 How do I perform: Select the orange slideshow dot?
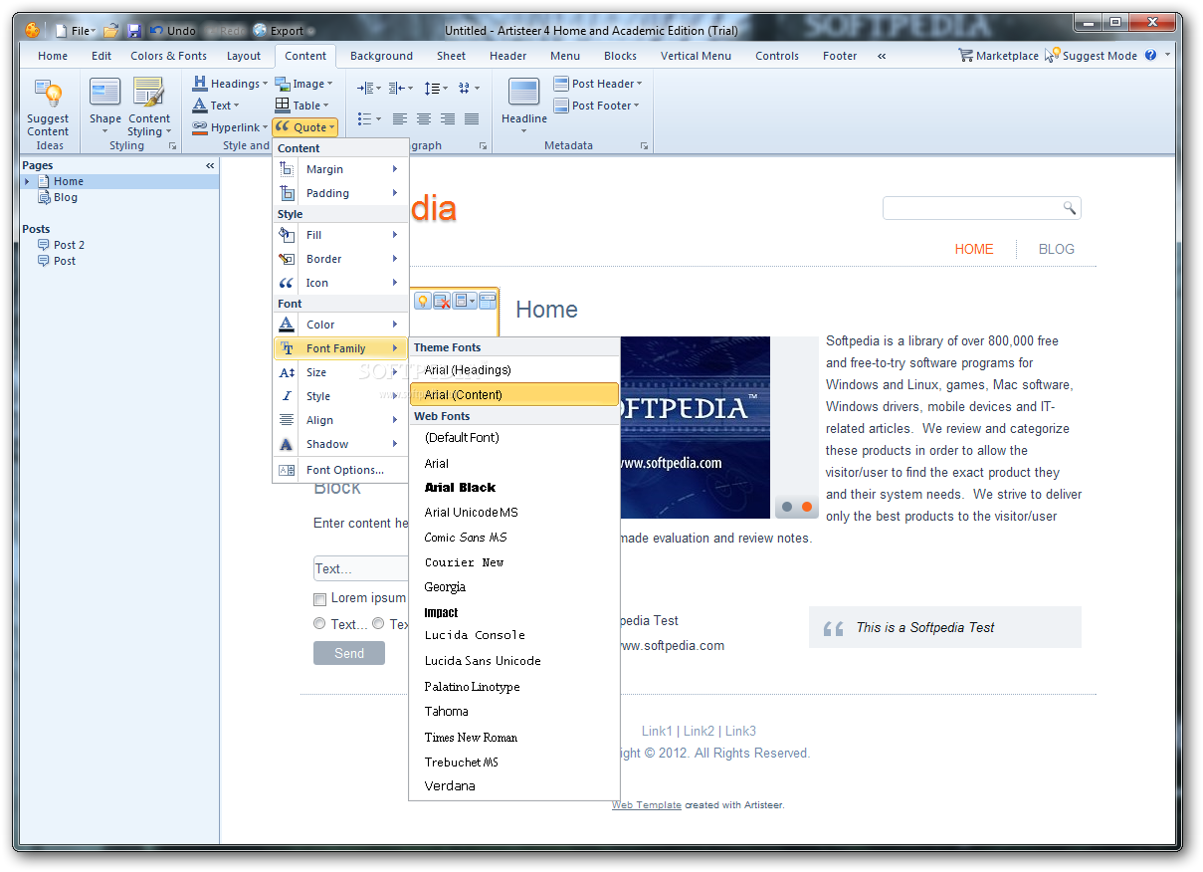(807, 507)
